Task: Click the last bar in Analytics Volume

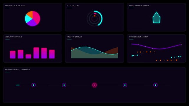Action: 52,54
